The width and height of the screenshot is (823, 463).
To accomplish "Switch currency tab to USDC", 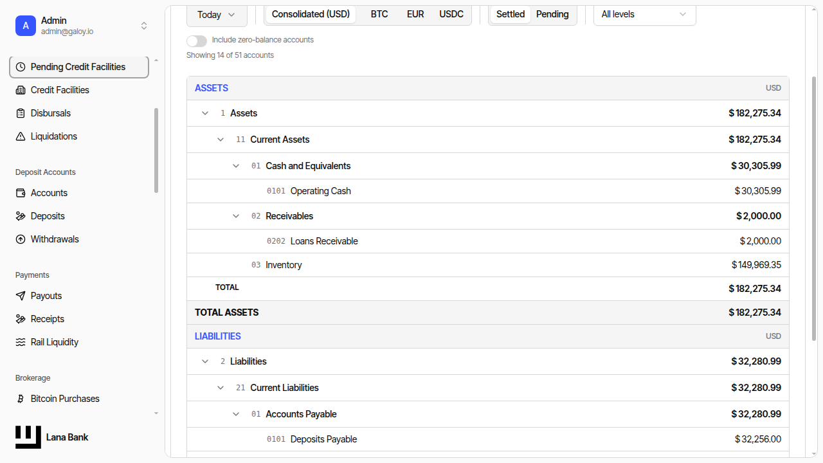I will [451, 14].
